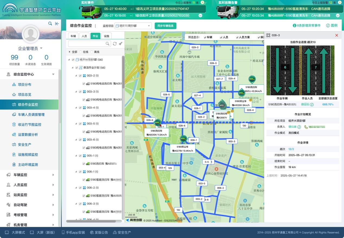
Task: Select the 在线 radio button
Action: coord(81,52)
